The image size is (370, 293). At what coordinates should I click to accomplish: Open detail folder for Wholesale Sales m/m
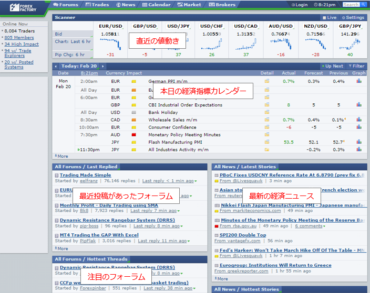point(267,120)
